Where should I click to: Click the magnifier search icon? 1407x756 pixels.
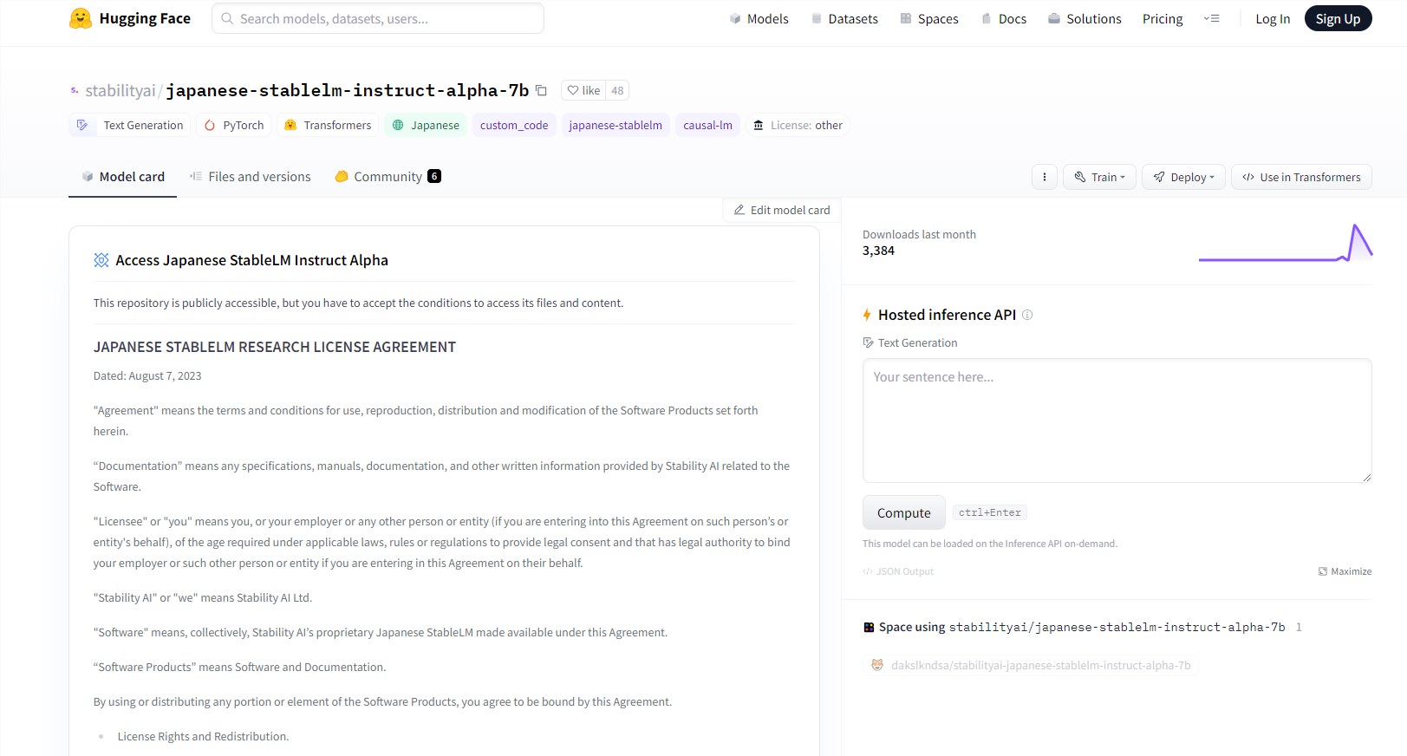(227, 18)
